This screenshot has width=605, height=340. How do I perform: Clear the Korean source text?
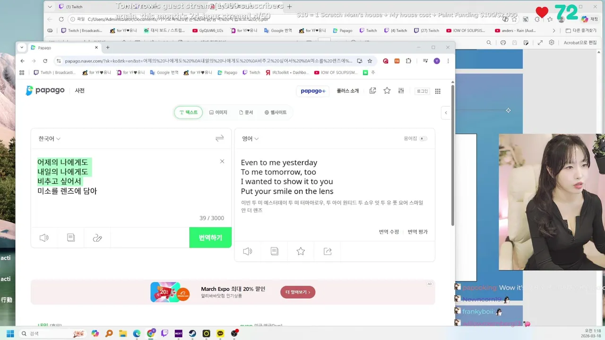222,161
